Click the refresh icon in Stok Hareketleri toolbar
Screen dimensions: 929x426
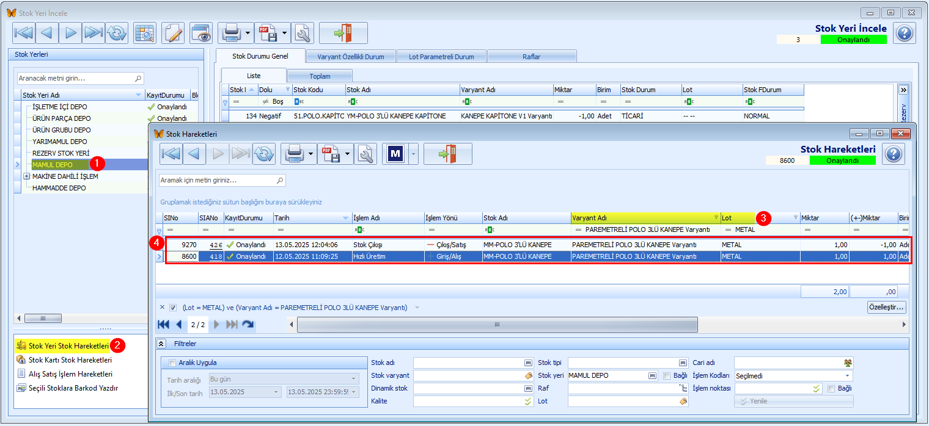pos(264,154)
